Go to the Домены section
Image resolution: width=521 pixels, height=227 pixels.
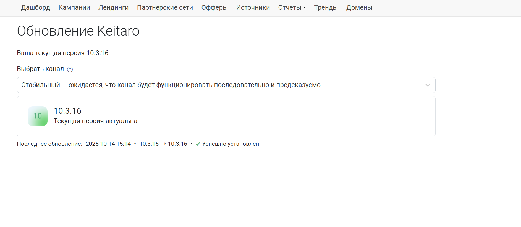click(359, 7)
